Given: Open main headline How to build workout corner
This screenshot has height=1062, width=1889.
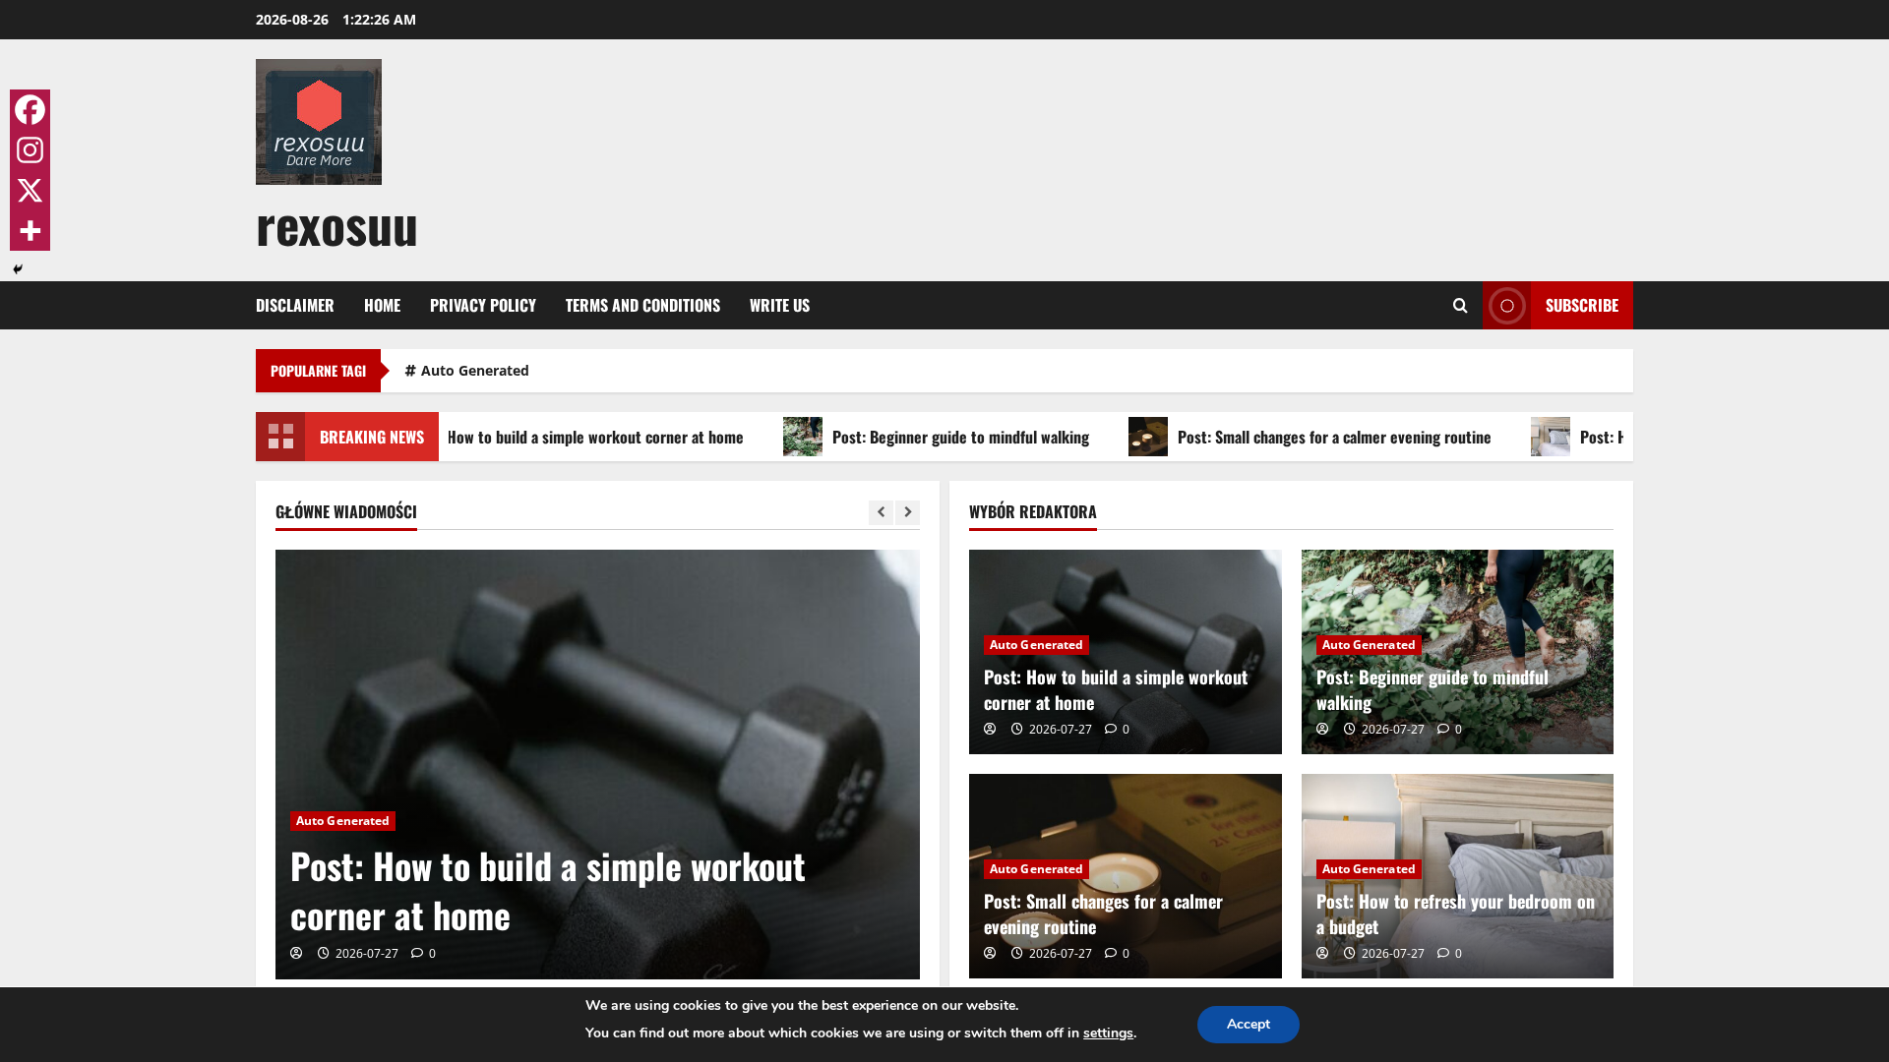Looking at the screenshot, I should (547, 891).
